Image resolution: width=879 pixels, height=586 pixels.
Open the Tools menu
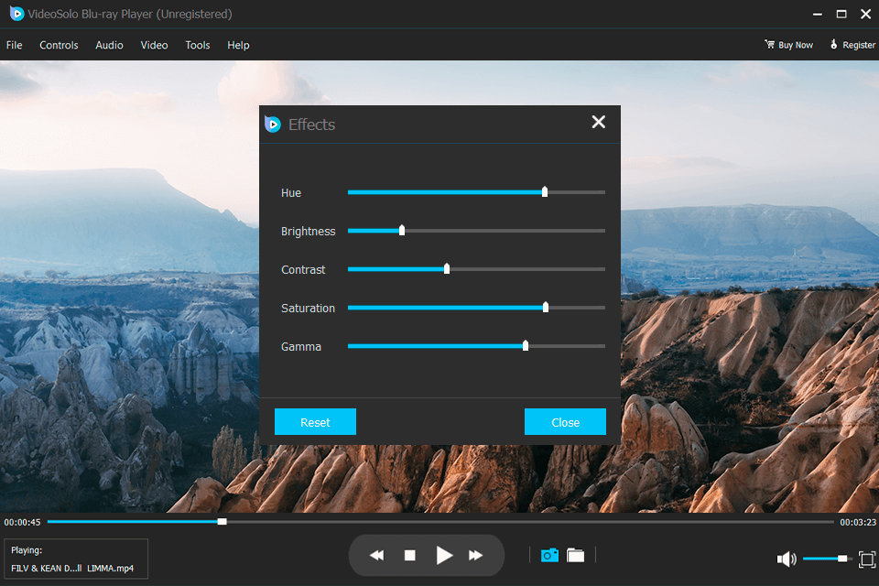tap(197, 44)
